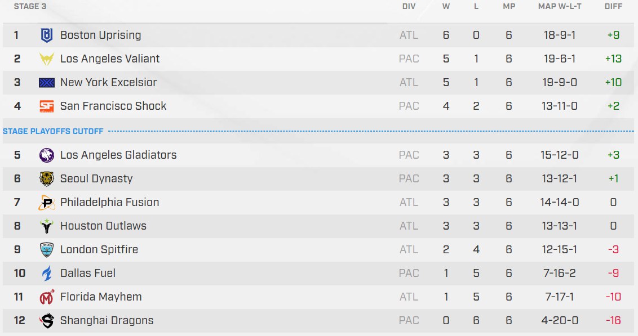The width and height of the screenshot is (638, 336).
Task: Click the Dallas Fuel flame logo
Action: [46, 274]
